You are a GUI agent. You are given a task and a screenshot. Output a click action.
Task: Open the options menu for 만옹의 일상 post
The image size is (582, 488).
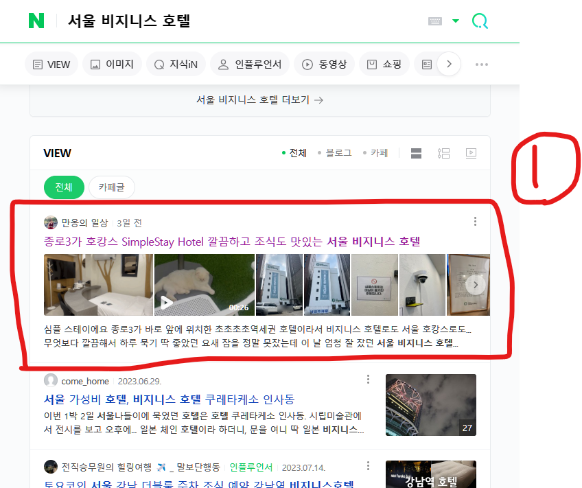pos(475,222)
